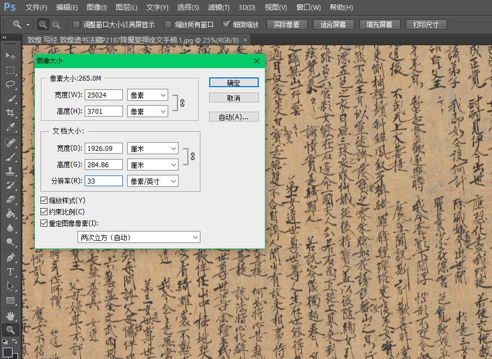Open the 帮助(H) menu

click(341, 7)
